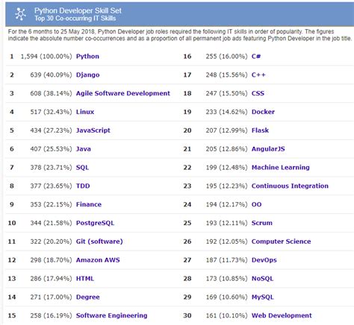Click the Amazon AWS link

point(98,260)
